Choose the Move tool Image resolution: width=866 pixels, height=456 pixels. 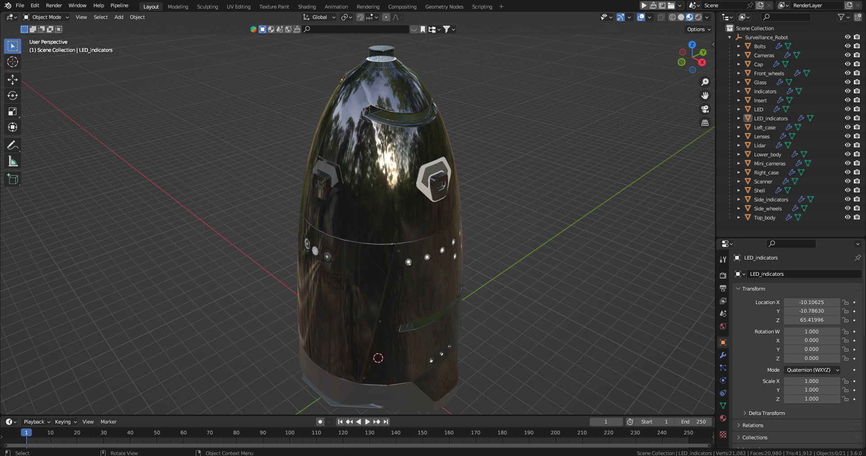(x=13, y=80)
